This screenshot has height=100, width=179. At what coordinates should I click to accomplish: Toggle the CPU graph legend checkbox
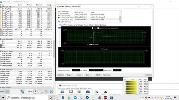[x=93, y=28]
